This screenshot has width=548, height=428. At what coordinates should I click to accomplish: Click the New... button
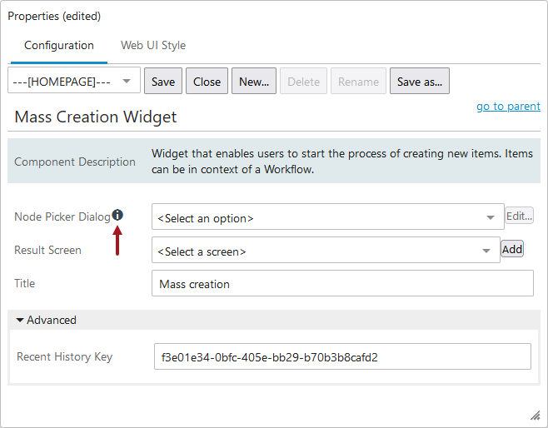pyautogui.click(x=254, y=82)
